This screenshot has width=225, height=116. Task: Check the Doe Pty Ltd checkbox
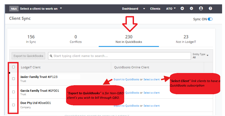14,105
